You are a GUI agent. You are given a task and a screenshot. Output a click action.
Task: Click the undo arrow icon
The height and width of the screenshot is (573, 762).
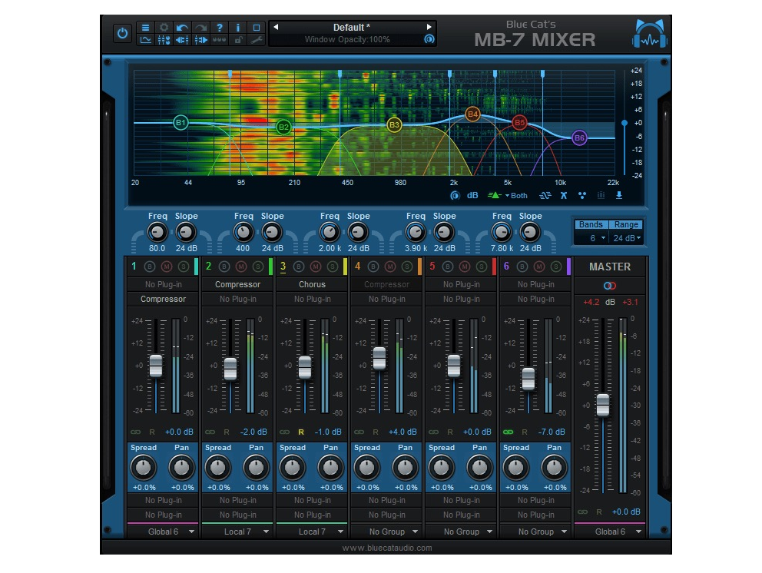coord(182,28)
